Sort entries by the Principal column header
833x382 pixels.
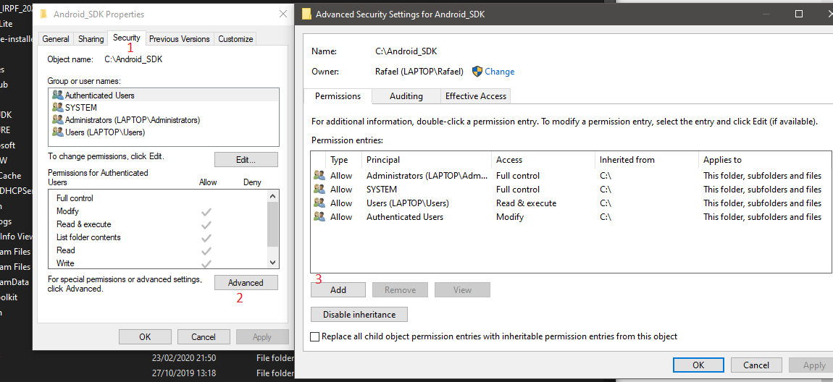point(427,160)
